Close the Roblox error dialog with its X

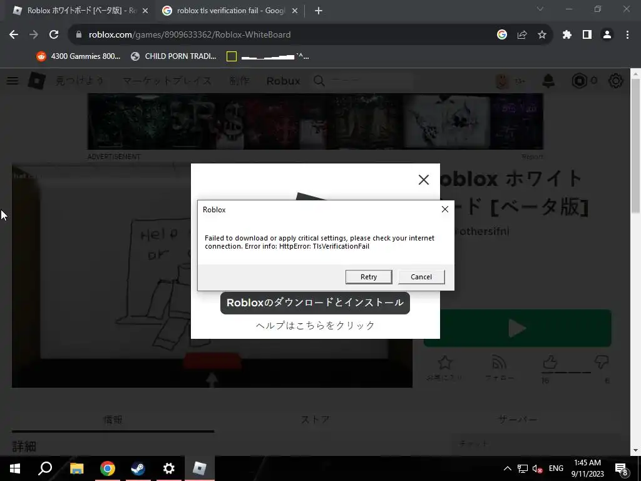(x=445, y=209)
